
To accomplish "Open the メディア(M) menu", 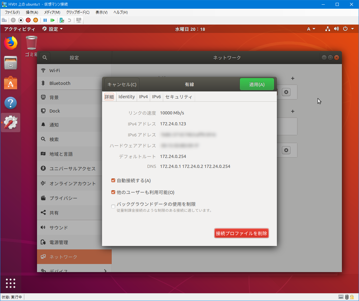I will (x=52, y=12).
